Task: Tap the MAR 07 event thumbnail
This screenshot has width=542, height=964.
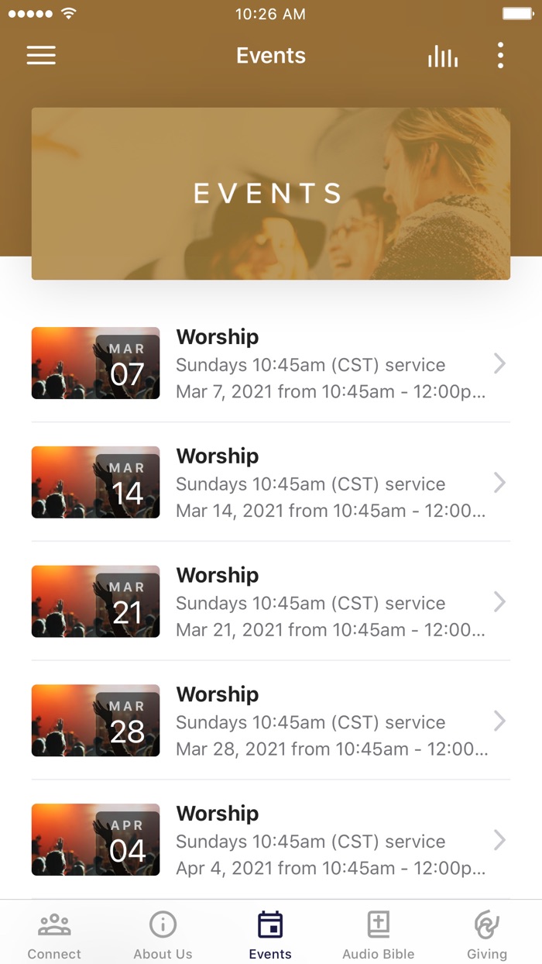Action: coord(95,363)
